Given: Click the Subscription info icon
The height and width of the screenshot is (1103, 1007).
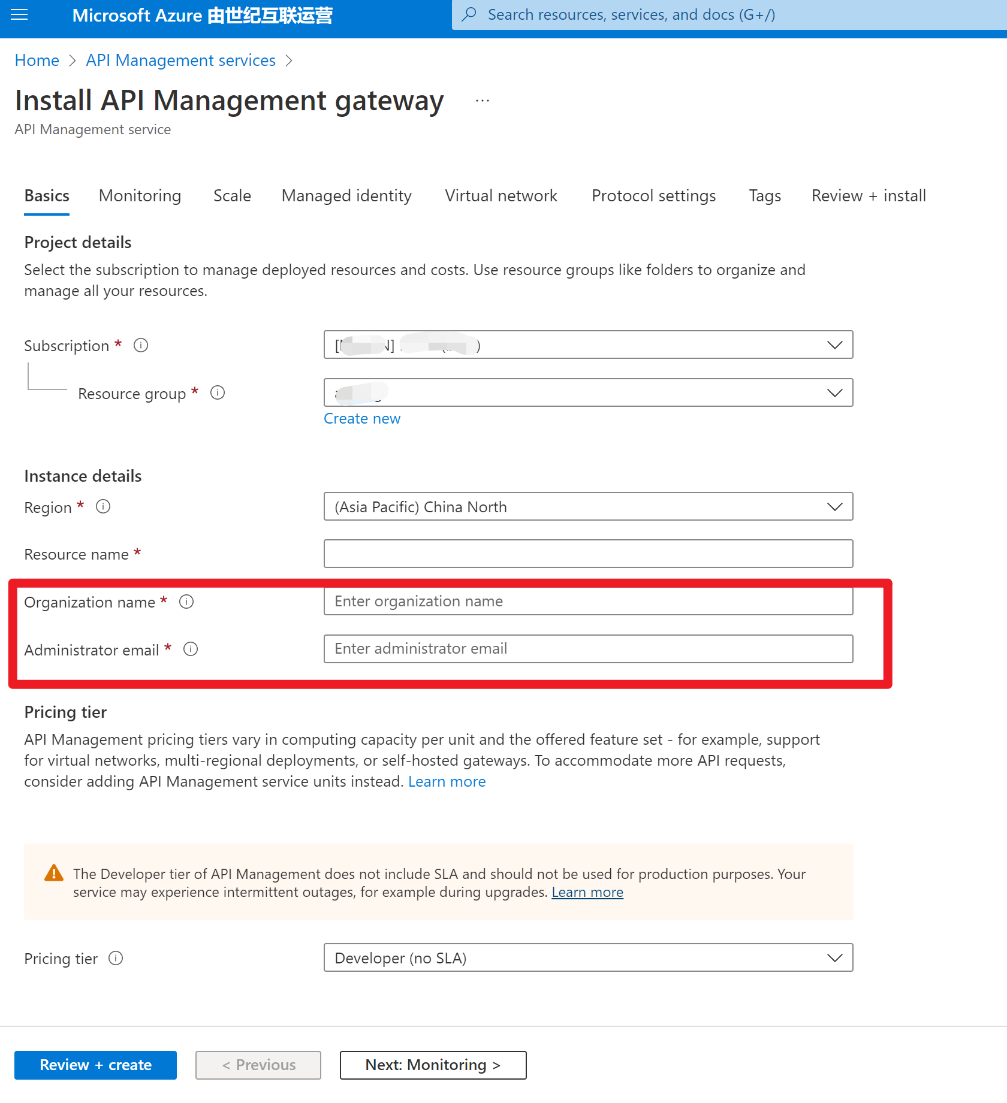Looking at the screenshot, I should coord(141,345).
